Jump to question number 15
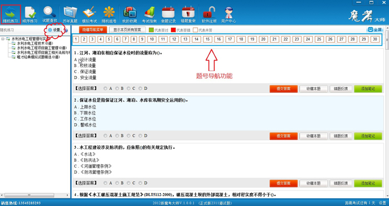This screenshot has width=389, height=206. tap(207, 39)
